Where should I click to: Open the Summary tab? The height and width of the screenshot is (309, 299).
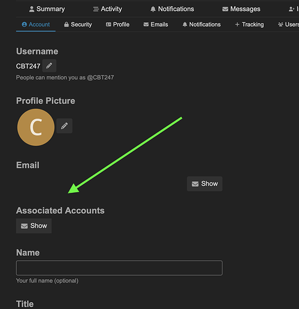pos(47,9)
